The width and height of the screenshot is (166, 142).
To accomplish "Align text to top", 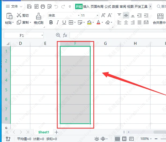I will tap(119, 15).
